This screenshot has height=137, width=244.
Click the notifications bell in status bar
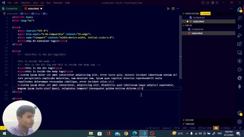click(x=240, y=128)
